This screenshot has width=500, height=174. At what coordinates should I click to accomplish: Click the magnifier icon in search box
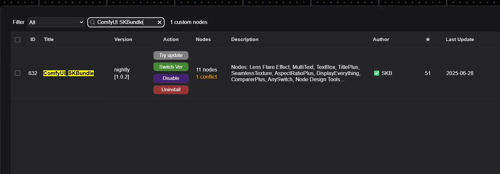pyautogui.click(x=92, y=22)
